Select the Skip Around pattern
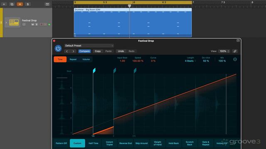This screenshot has height=149, width=266. 141,143
